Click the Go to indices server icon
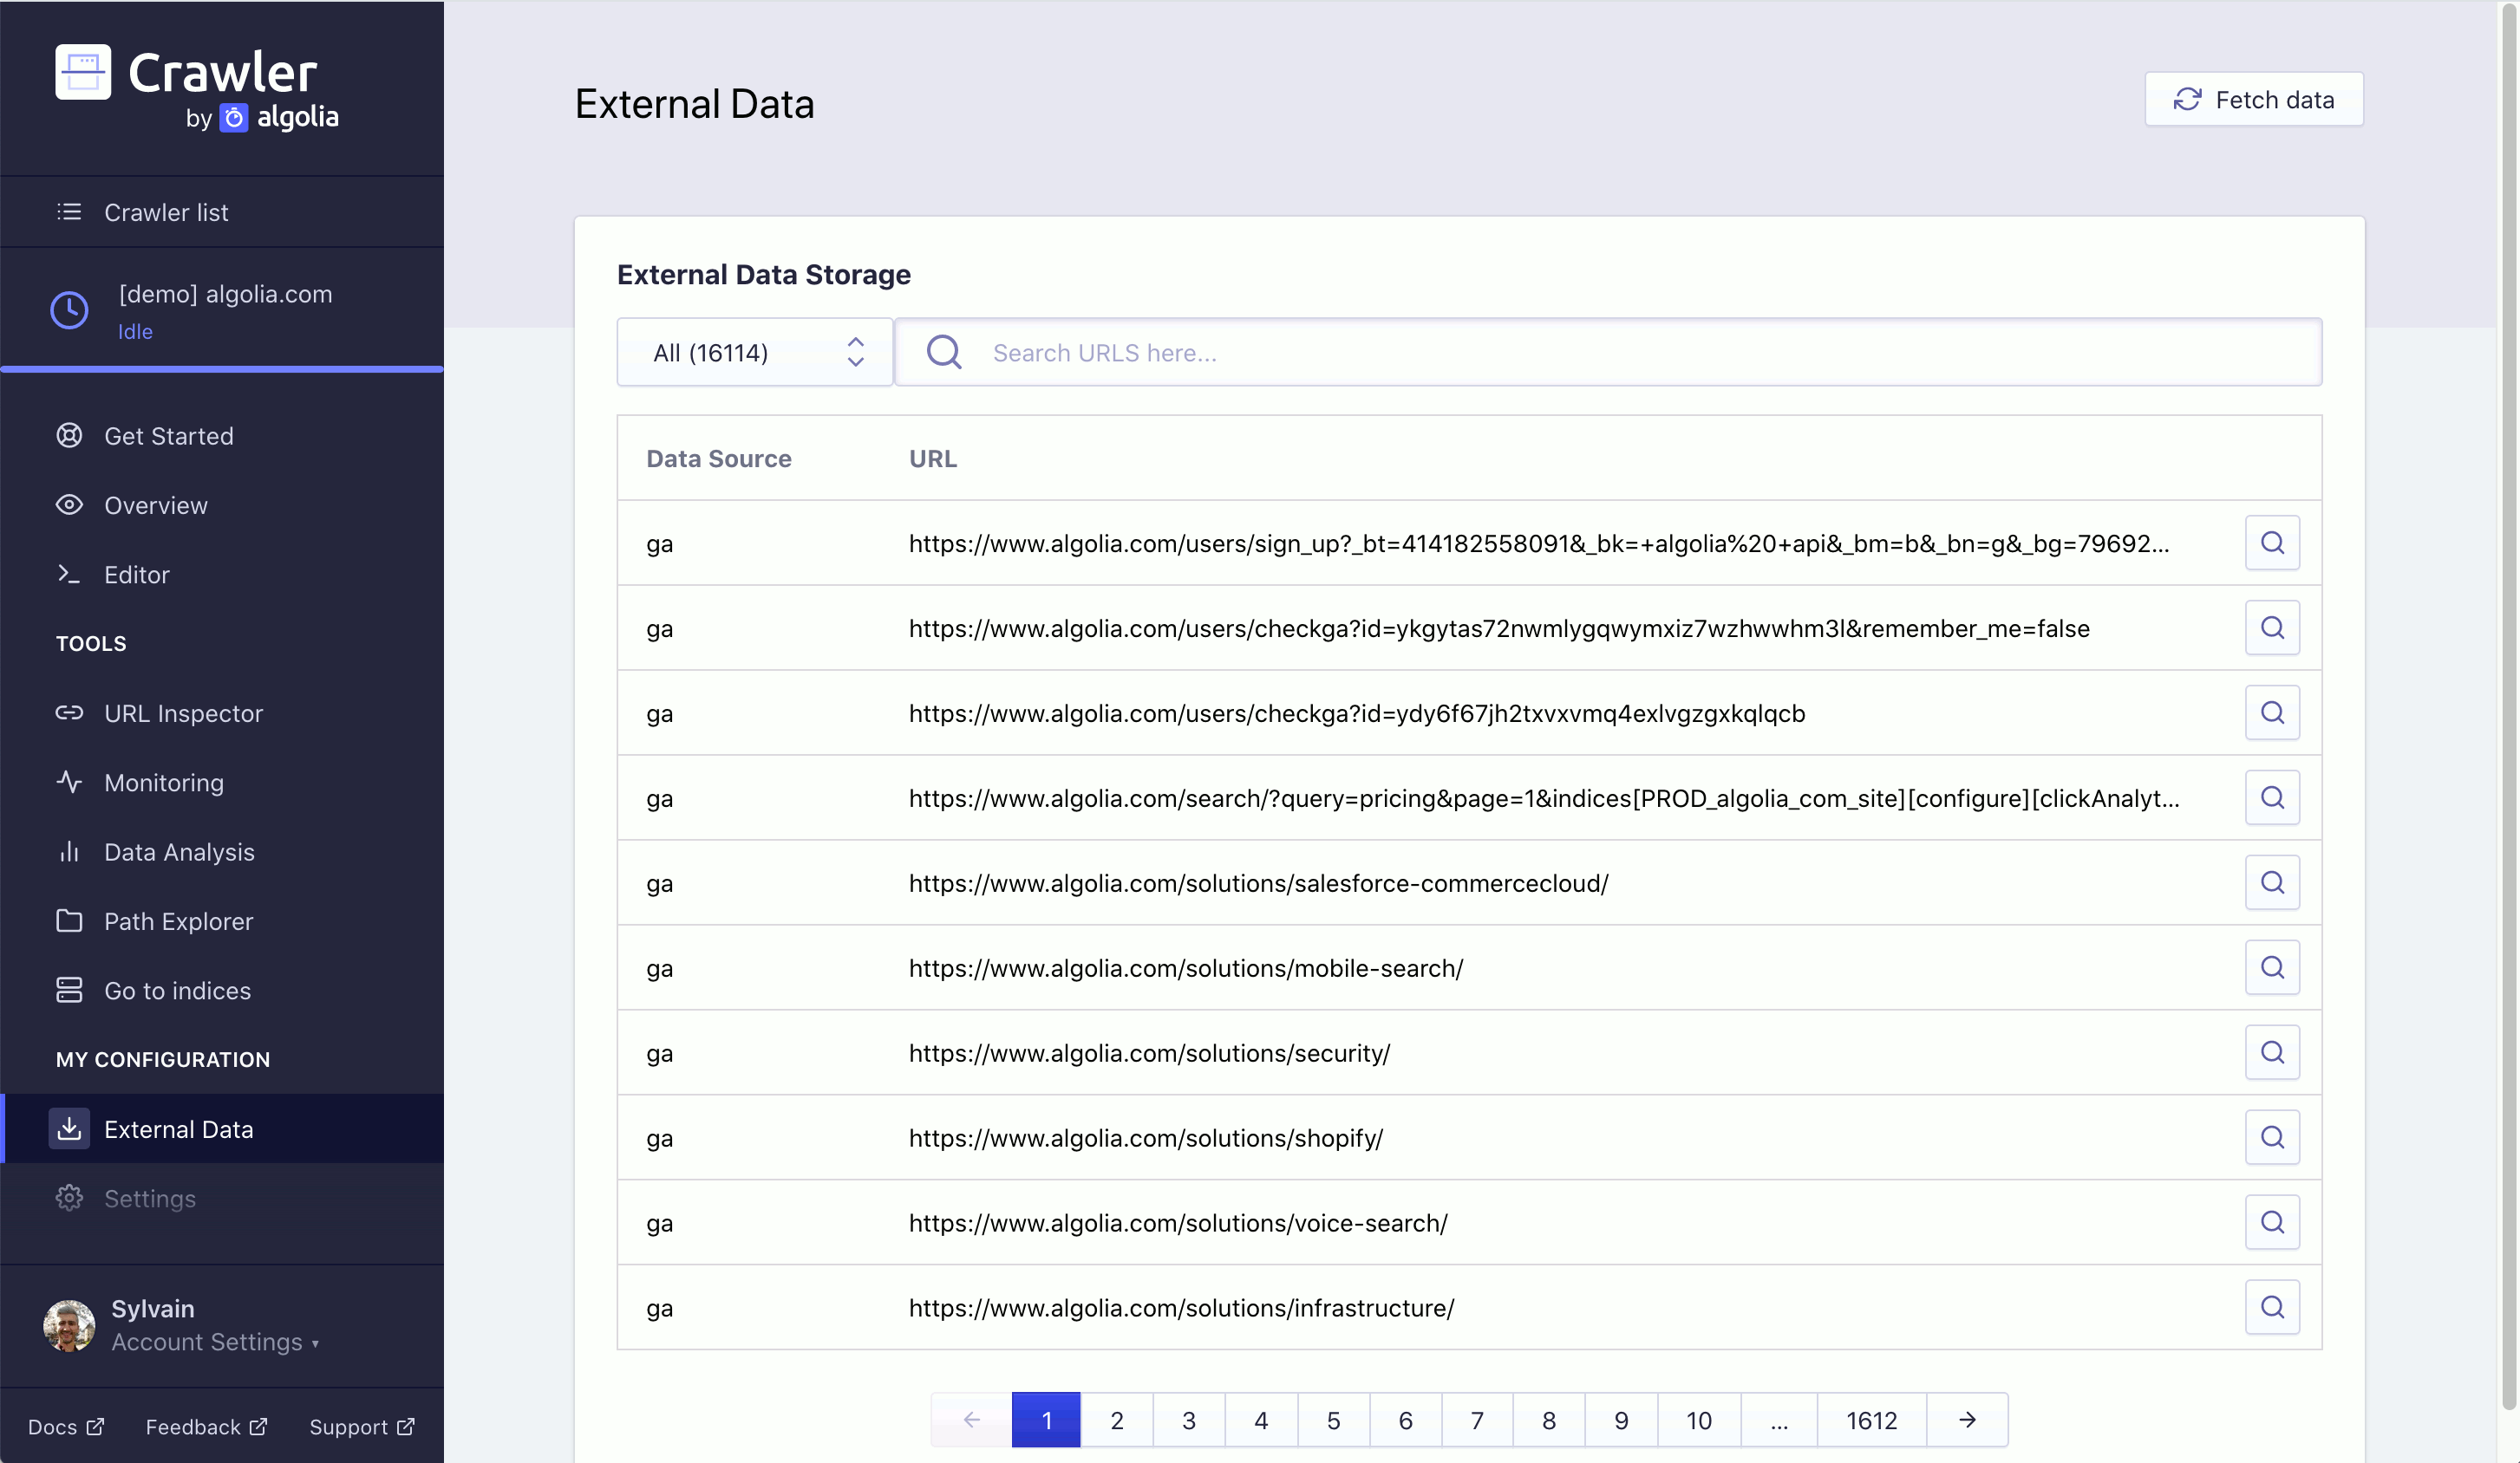 69,991
